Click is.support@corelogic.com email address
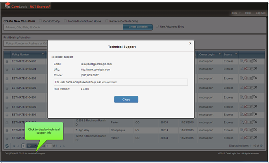 pyautogui.click(x=96, y=64)
